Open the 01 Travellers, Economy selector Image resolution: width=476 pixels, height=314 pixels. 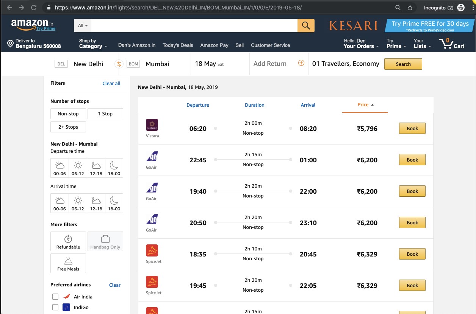click(x=346, y=64)
